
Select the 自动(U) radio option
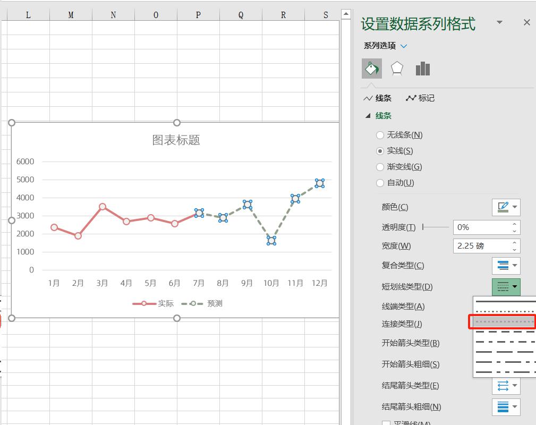[380, 183]
